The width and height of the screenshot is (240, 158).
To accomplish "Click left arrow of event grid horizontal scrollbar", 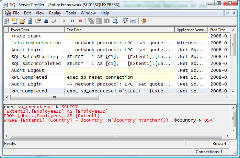I will [x=7, y=97].
